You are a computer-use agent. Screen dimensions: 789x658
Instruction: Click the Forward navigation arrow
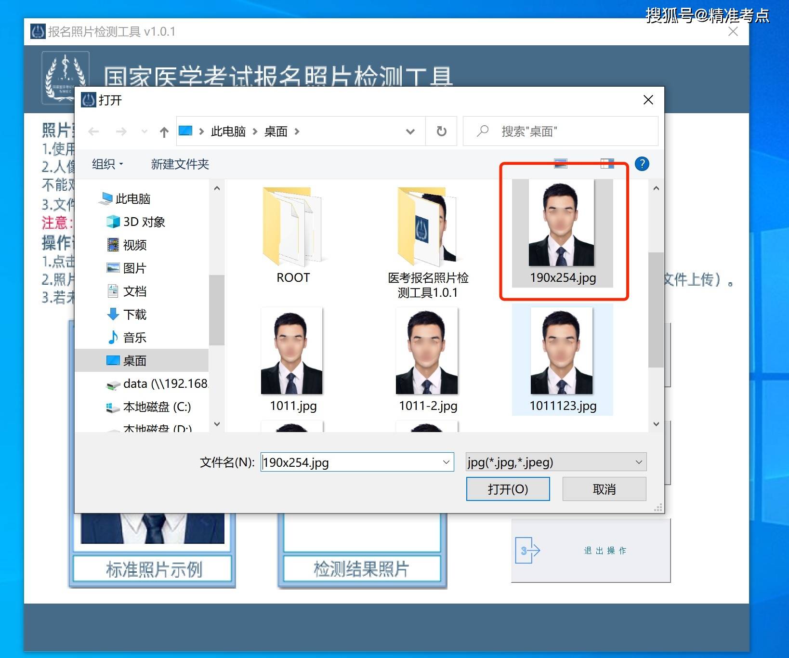(121, 131)
